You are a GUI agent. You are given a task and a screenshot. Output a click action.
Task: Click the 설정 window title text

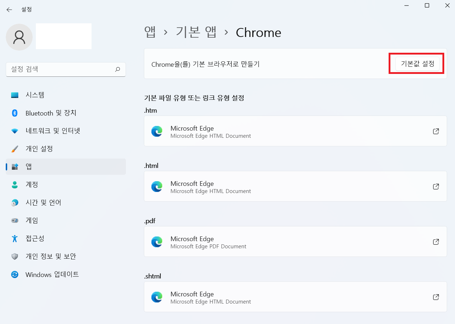click(27, 10)
